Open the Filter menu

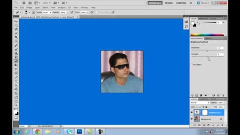click(x=53, y=7)
